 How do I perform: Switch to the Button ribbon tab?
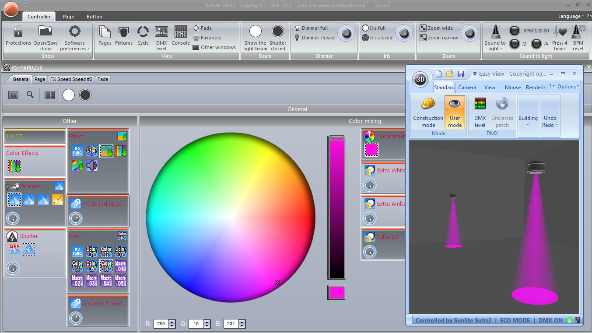pyautogui.click(x=94, y=17)
